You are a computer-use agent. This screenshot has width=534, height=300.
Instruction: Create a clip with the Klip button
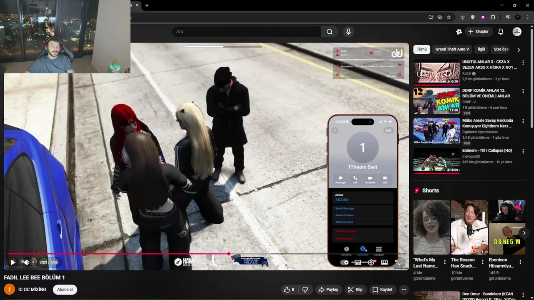355,290
